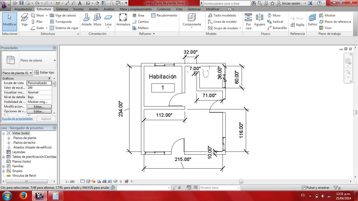Click Editar... button for Modificaciones row
Viewport: 358px width, 201px height.
pos(39,107)
